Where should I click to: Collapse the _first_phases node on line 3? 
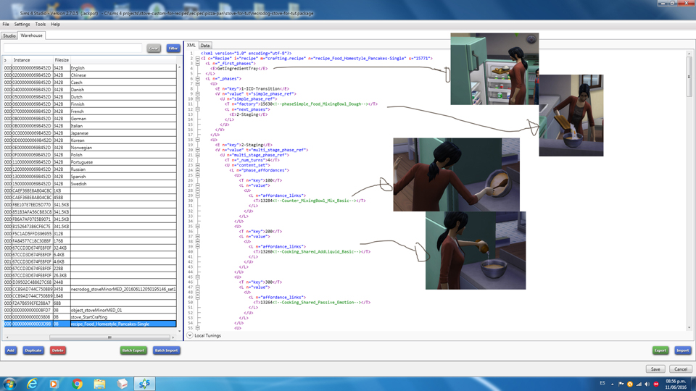[x=197, y=64]
